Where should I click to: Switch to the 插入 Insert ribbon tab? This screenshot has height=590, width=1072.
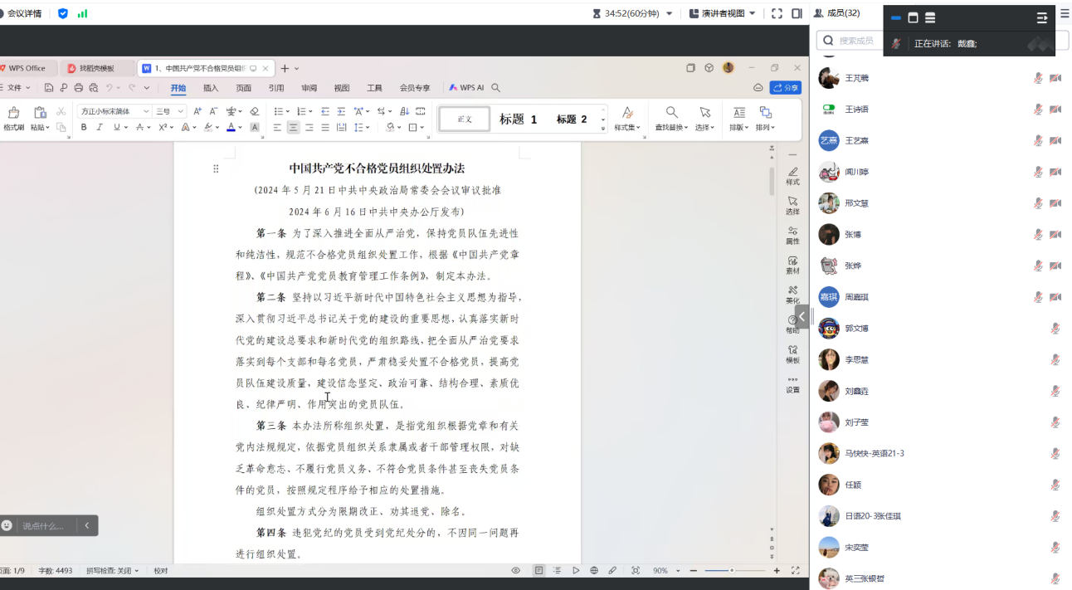(211, 88)
